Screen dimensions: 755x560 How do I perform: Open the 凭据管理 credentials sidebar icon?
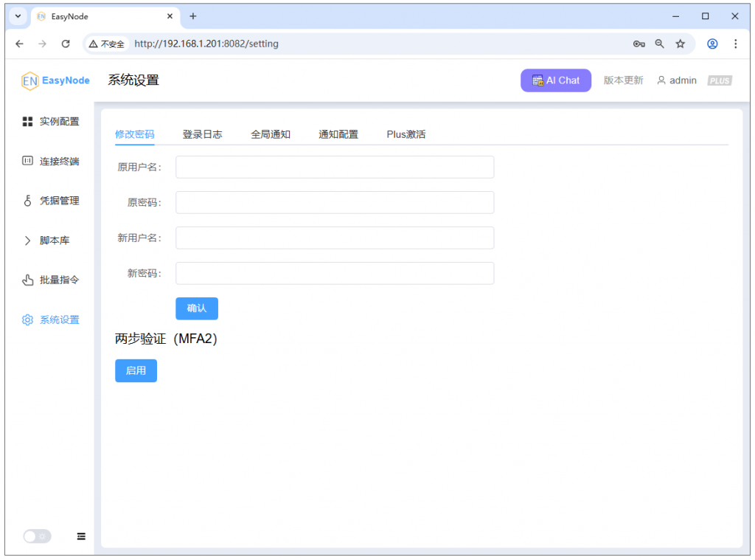[27, 201]
